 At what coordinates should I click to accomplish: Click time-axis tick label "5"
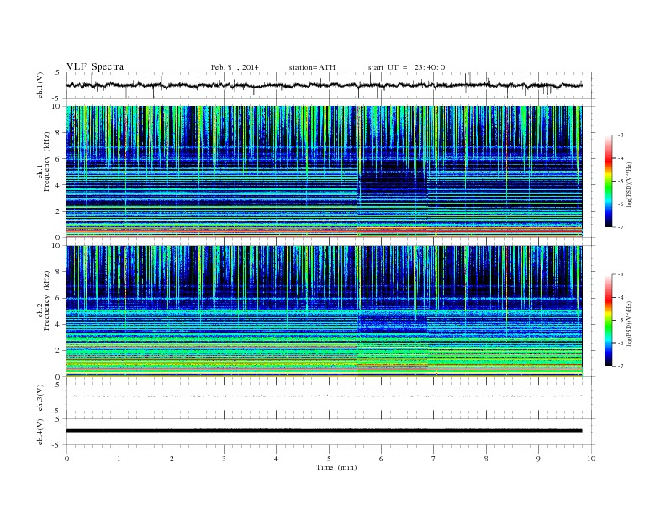tap(329, 459)
